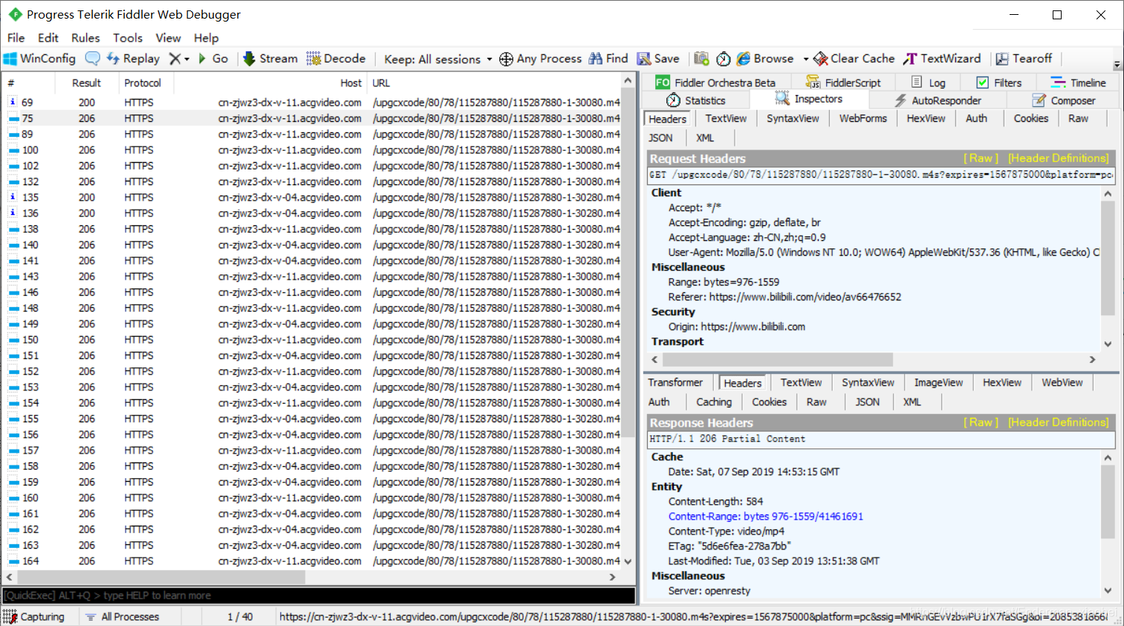The width and height of the screenshot is (1124, 626).
Task: Click Header Definitions in Response Headers
Action: 1058,422
